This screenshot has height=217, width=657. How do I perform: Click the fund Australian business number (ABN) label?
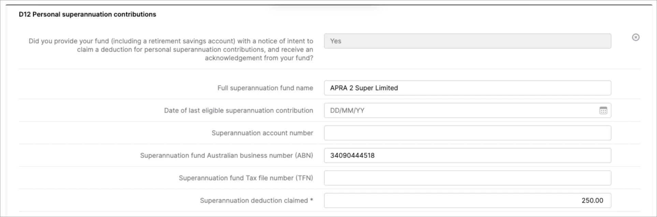click(226, 155)
